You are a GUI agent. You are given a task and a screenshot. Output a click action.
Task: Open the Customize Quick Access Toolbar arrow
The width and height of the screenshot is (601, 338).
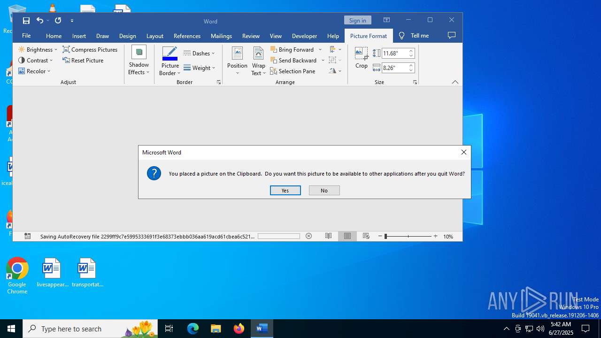tap(72, 21)
